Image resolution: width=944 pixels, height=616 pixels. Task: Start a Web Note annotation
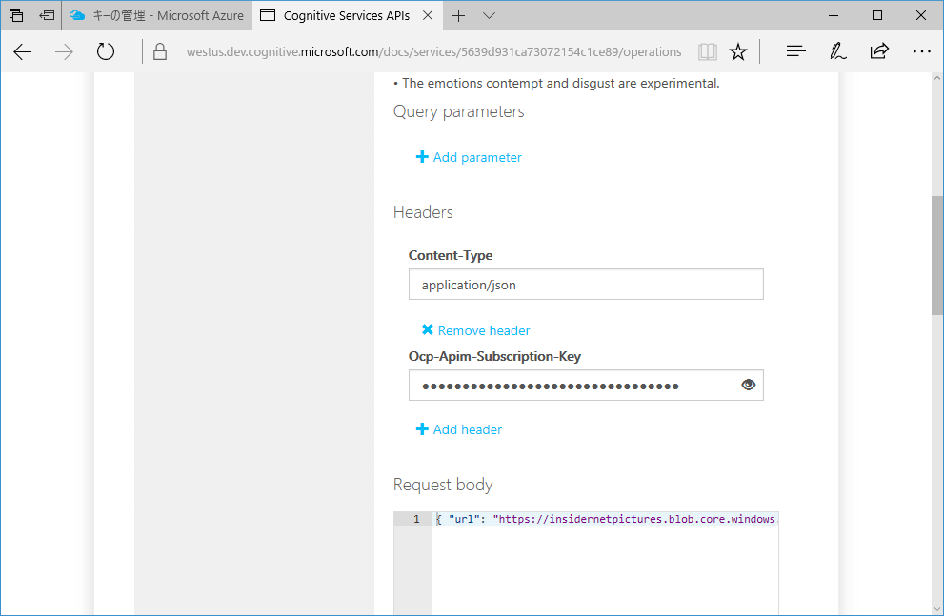click(x=837, y=51)
